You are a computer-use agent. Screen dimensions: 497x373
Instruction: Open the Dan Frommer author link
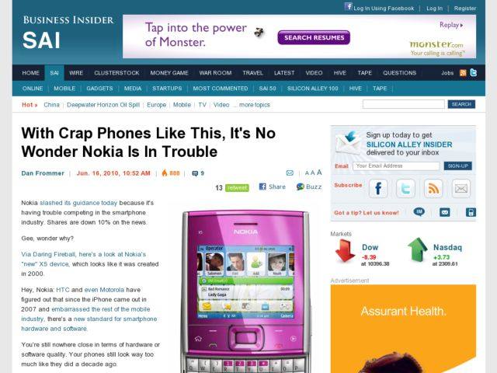click(x=43, y=173)
